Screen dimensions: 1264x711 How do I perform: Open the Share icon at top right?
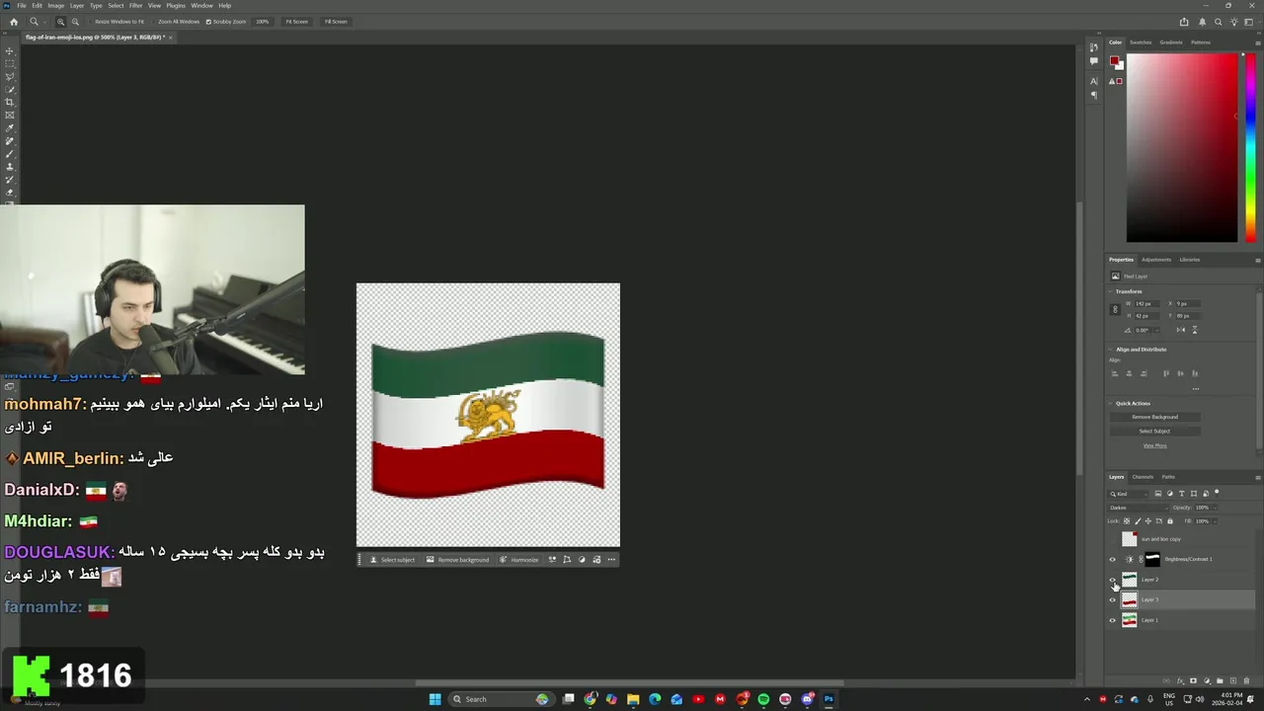pyautogui.click(x=1184, y=22)
